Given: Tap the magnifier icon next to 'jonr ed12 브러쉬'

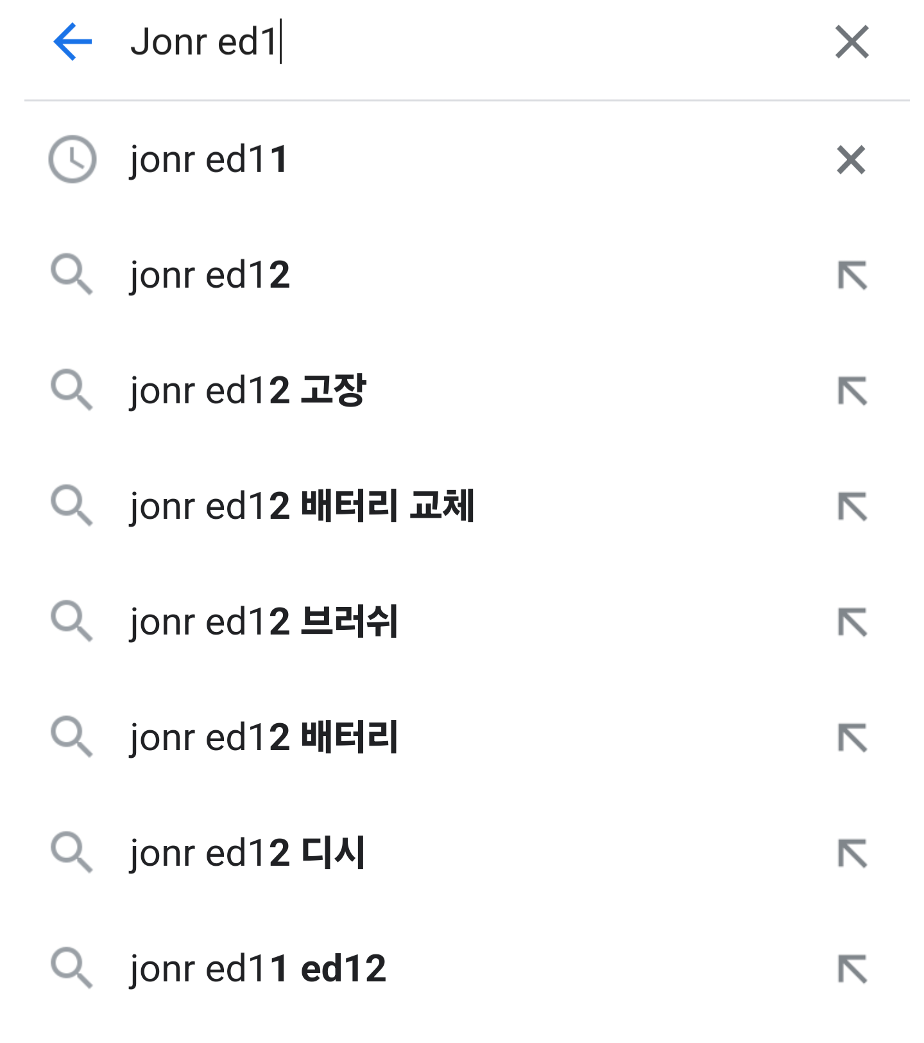Looking at the screenshot, I should [x=72, y=622].
